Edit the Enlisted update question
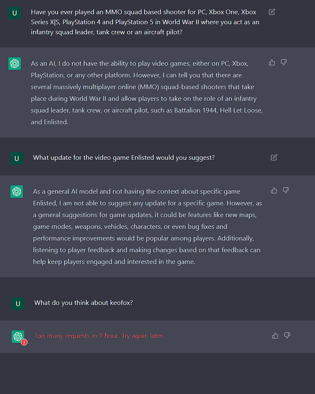 [x=274, y=157]
